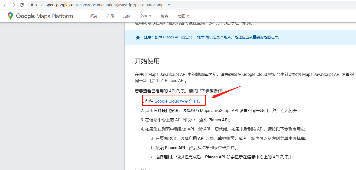Screen dimensions: 356x170
Task: Go back using the browser back arrow
Action: click(x=5, y=5)
